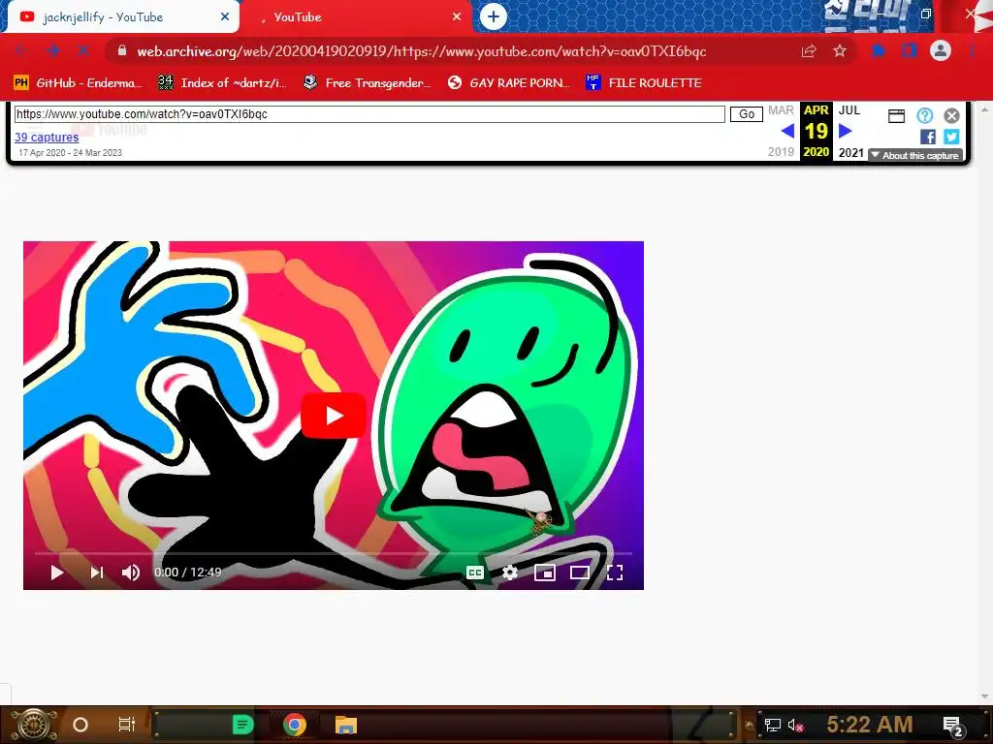The image size is (993, 744).
Task: Open the Index of ~dartz bookmark
Action: pos(222,83)
